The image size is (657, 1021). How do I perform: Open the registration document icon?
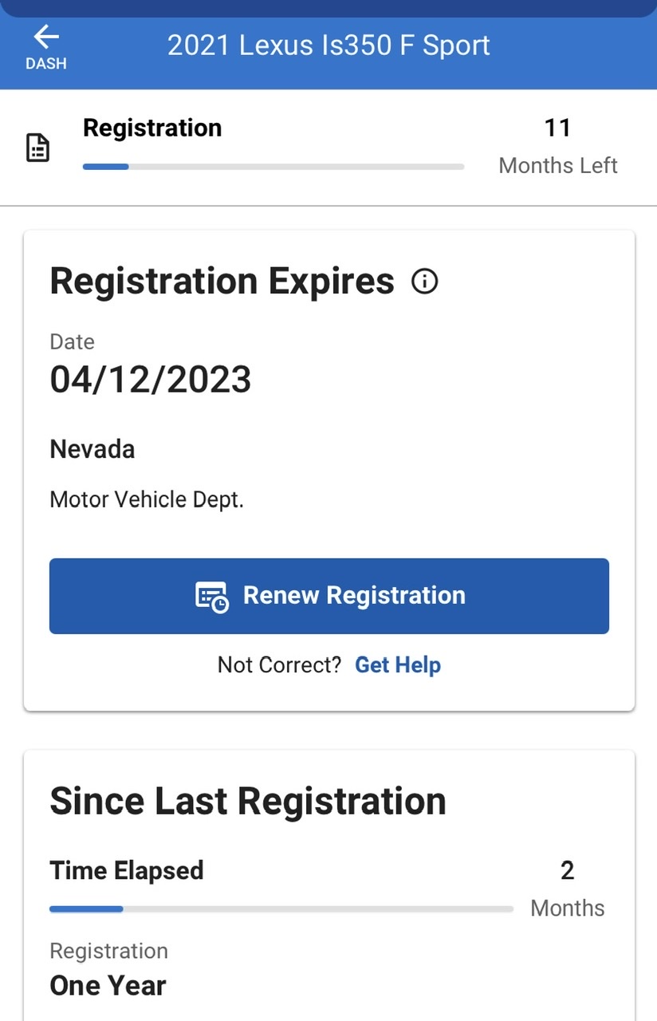click(x=38, y=148)
